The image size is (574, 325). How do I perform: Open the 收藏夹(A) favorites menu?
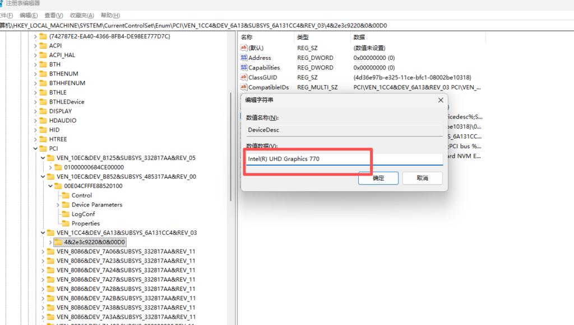tap(81, 15)
